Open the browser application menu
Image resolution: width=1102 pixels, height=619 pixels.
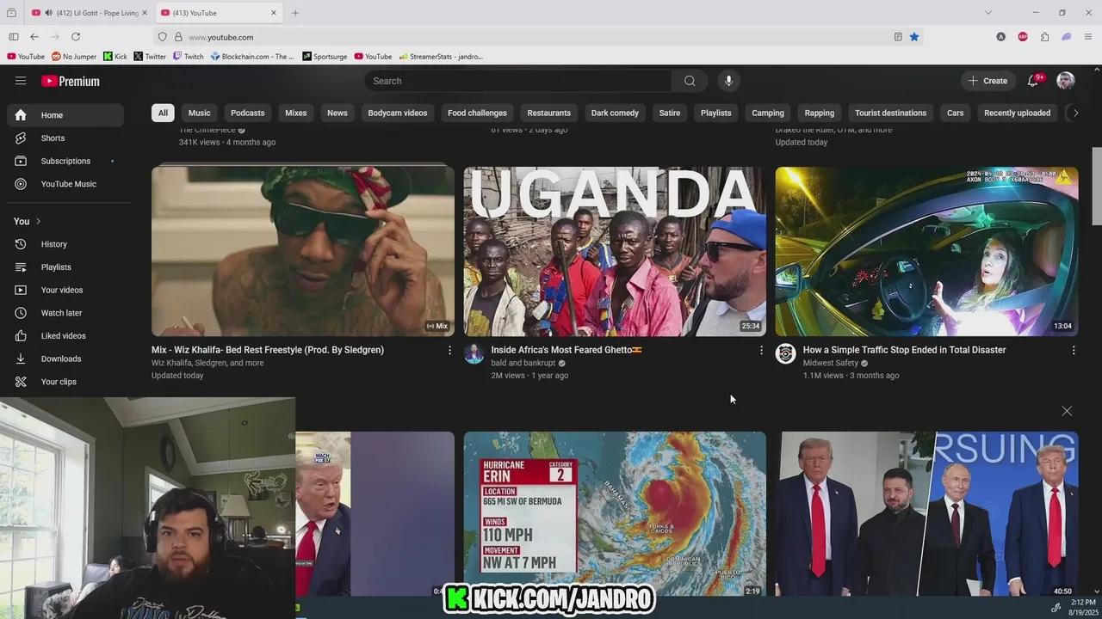click(1088, 37)
